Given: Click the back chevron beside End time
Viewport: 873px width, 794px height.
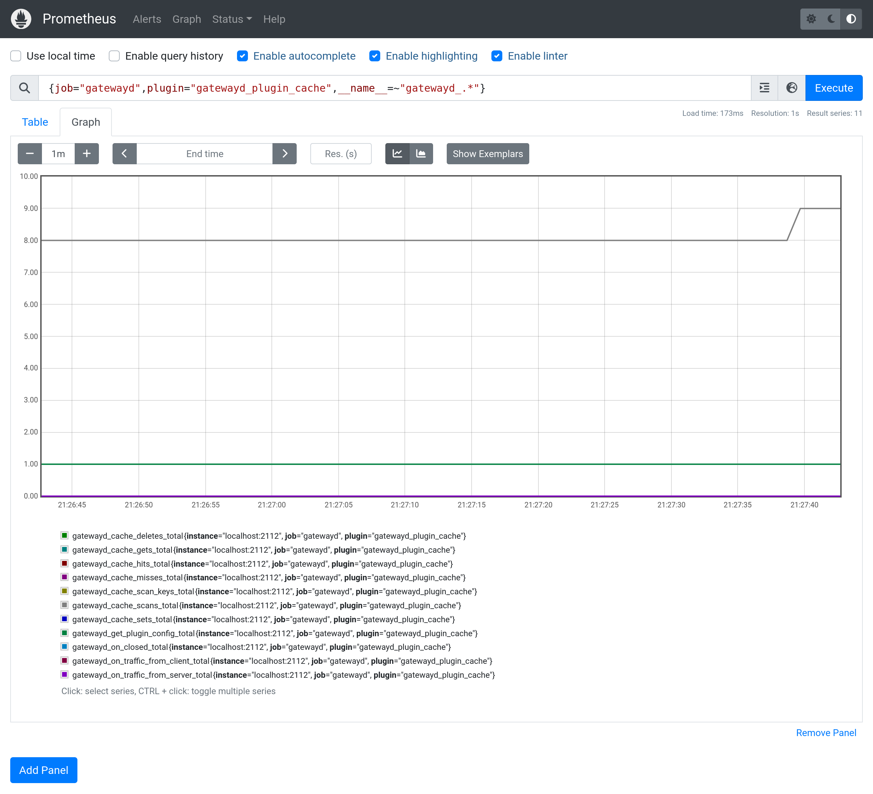Looking at the screenshot, I should point(124,154).
